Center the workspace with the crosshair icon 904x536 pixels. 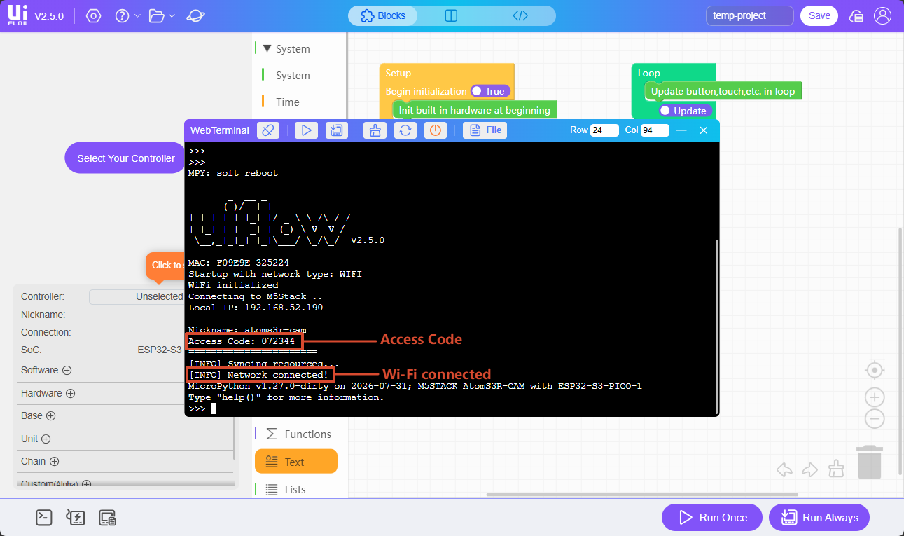click(x=874, y=370)
